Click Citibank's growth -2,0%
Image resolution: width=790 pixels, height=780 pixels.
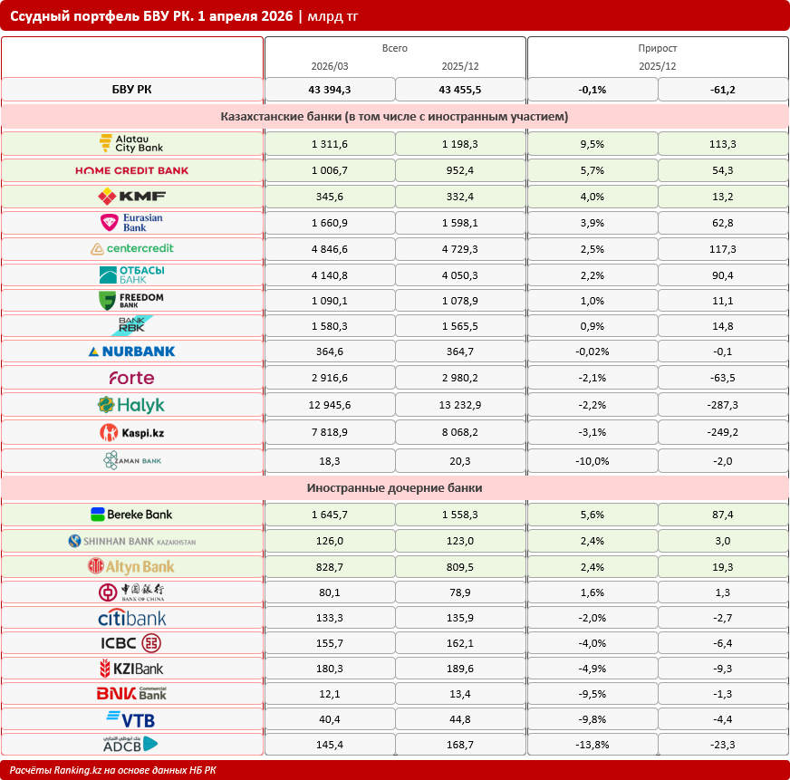coord(592,618)
